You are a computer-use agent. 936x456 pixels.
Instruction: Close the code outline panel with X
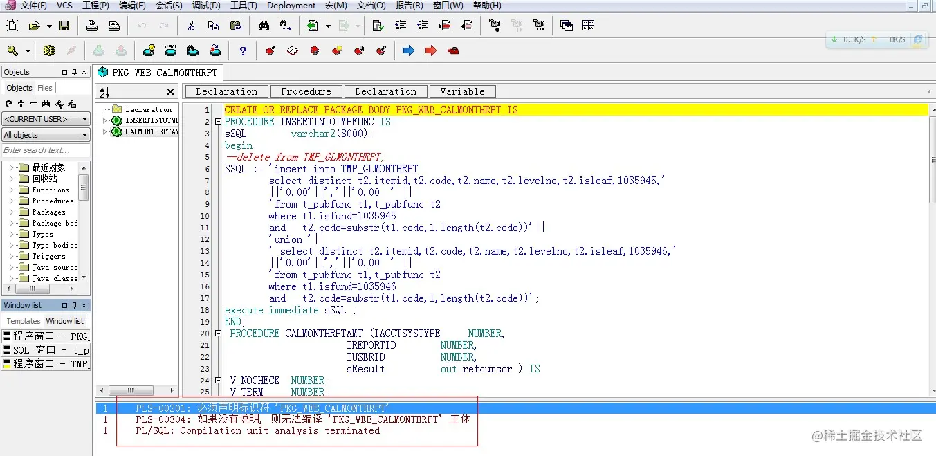click(x=171, y=92)
